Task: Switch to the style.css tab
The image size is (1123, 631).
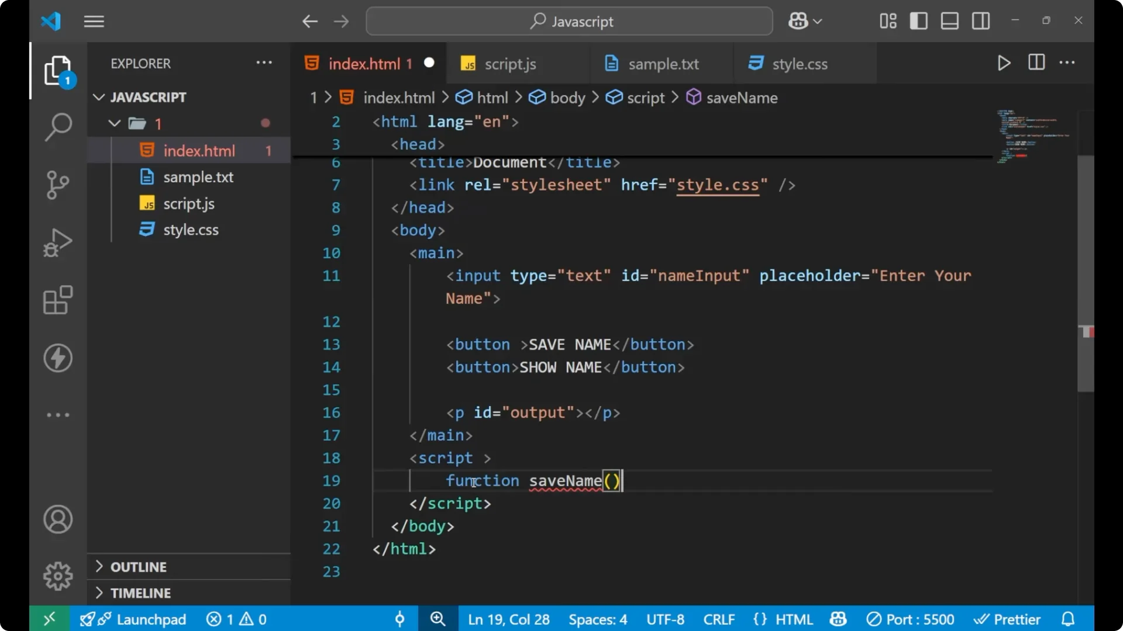Action: tap(800, 64)
